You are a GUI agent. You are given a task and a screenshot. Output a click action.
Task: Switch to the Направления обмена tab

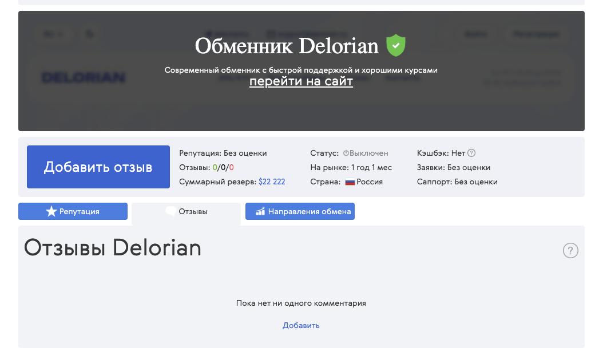pos(300,211)
